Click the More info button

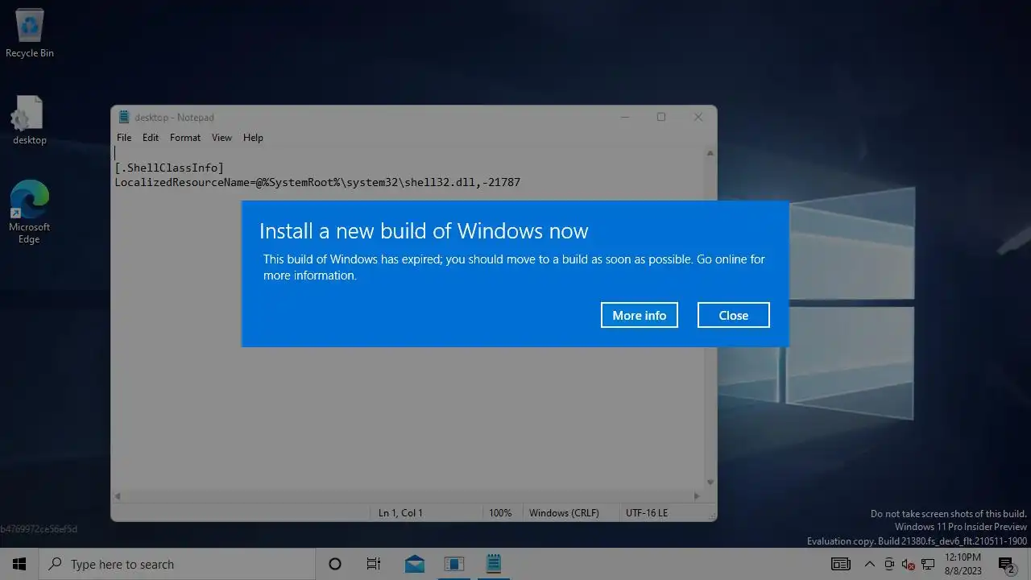click(639, 315)
